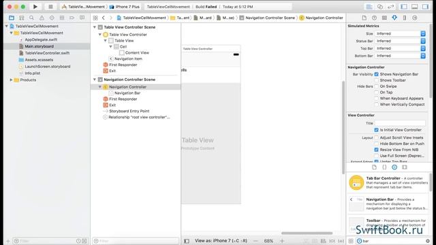The width and height of the screenshot is (436, 245).
Task: Open the Status Bar dropdown
Action: pyautogui.click(x=400, y=41)
